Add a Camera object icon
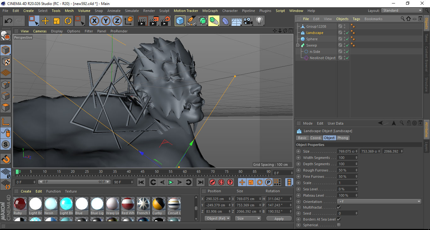 [x=248, y=21]
